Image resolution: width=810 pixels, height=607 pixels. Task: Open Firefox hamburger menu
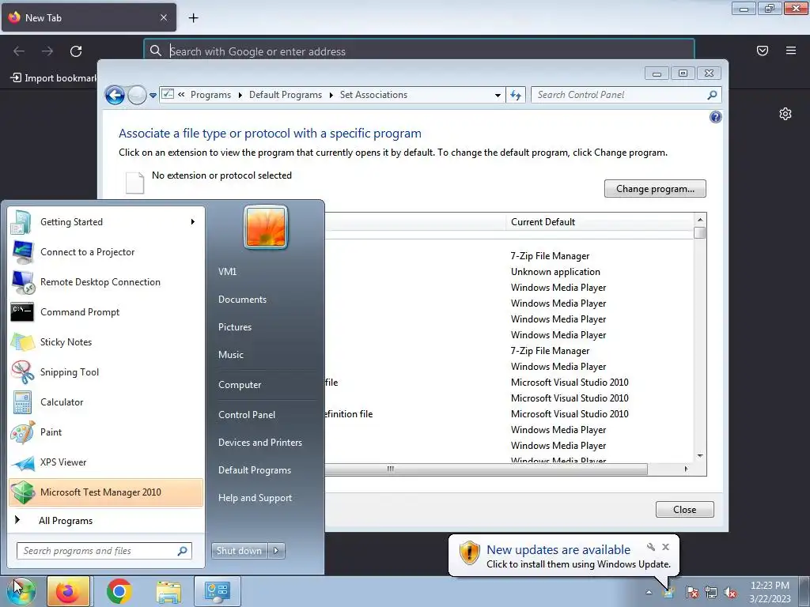[791, 51]
